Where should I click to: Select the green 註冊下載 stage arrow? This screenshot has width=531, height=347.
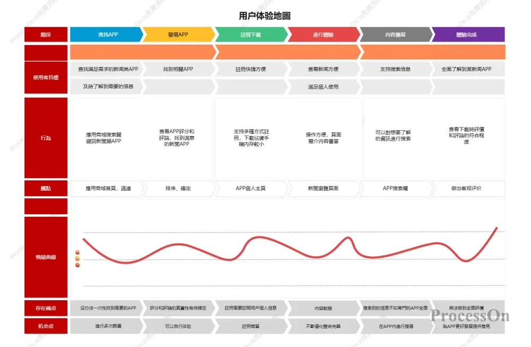(x=251, y=35)
